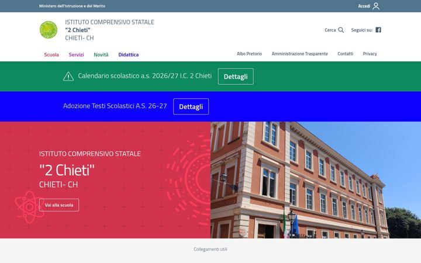This screenshot has height=263, width=421.
Task: Click the Cerca search label
Action: point(330,30)
